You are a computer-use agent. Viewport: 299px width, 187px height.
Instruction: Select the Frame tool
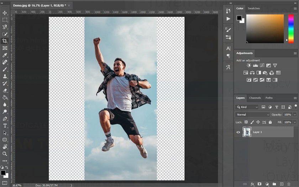point(5,48)
